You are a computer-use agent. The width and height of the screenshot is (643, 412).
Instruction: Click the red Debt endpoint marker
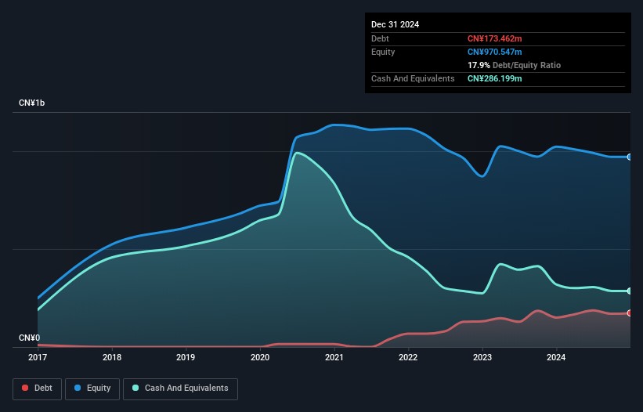(x=630, y=313)
